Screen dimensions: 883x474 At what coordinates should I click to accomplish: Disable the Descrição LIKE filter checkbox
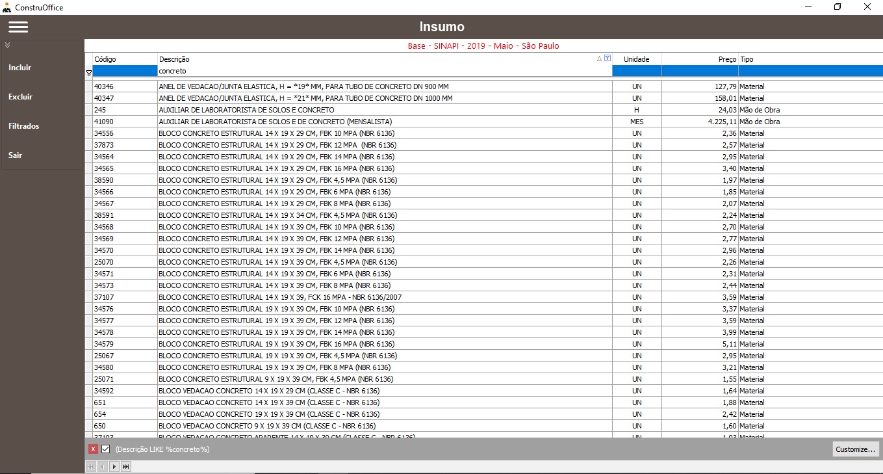click(105, 449)
